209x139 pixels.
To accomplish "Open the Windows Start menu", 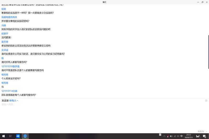I will (x=4, y=136).
